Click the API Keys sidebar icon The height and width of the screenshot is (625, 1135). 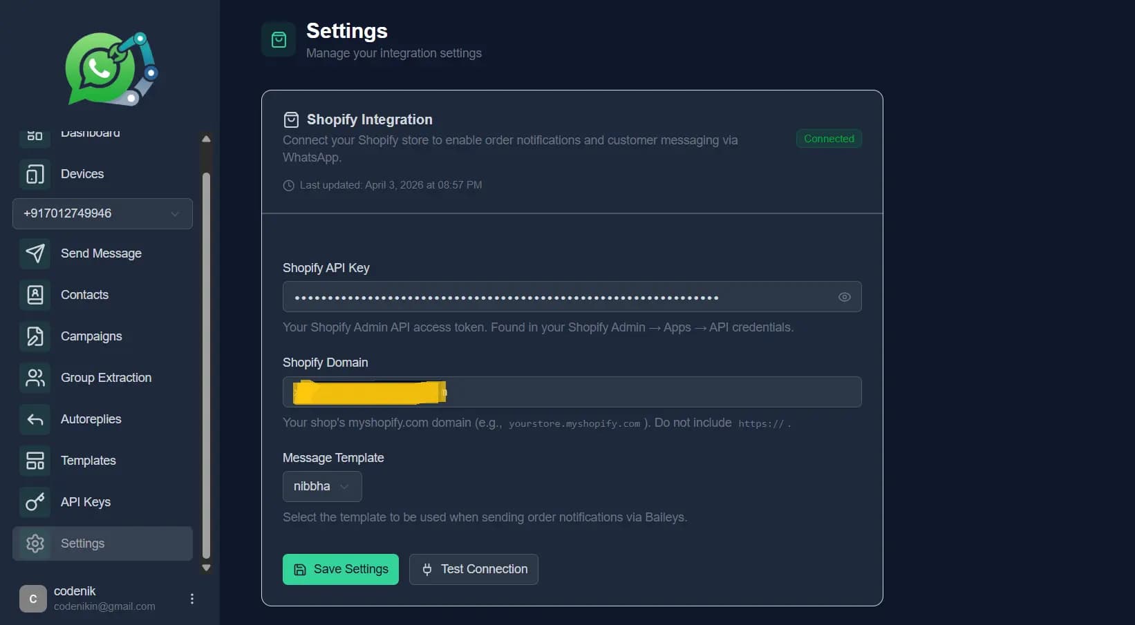[x=35, y=502]
